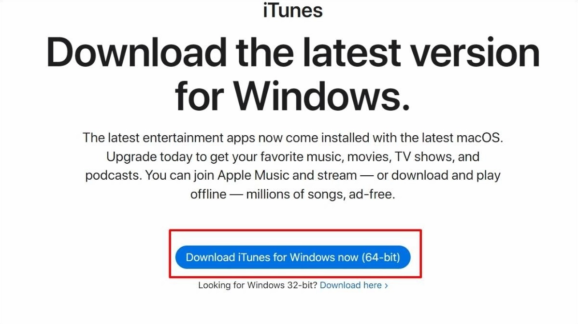The image size is (578, 324).
Task: Click the red highlight border around the button
Action: click(x=295, y=230)
